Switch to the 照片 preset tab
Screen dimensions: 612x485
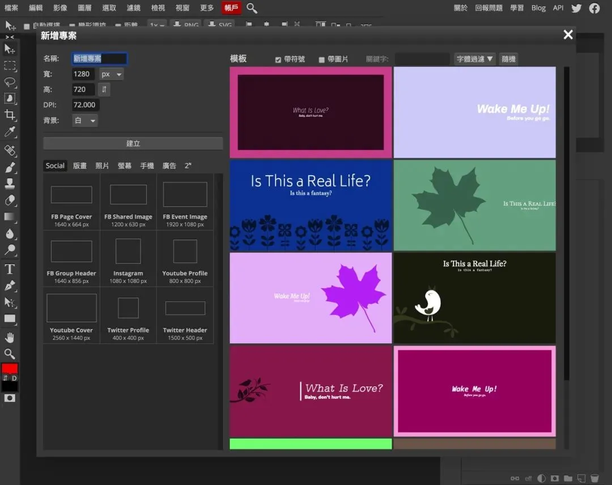tap(102, 165)
